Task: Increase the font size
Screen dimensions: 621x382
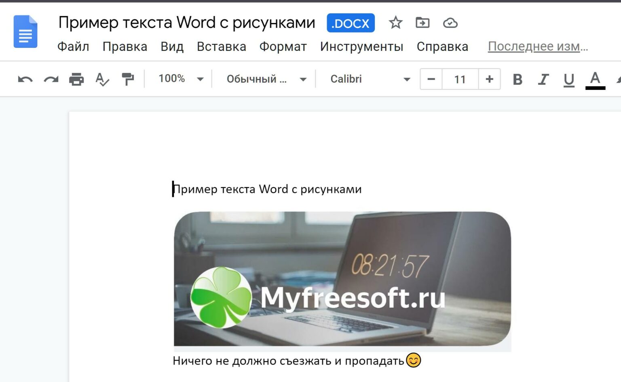Action: click(x=489, y=79)
